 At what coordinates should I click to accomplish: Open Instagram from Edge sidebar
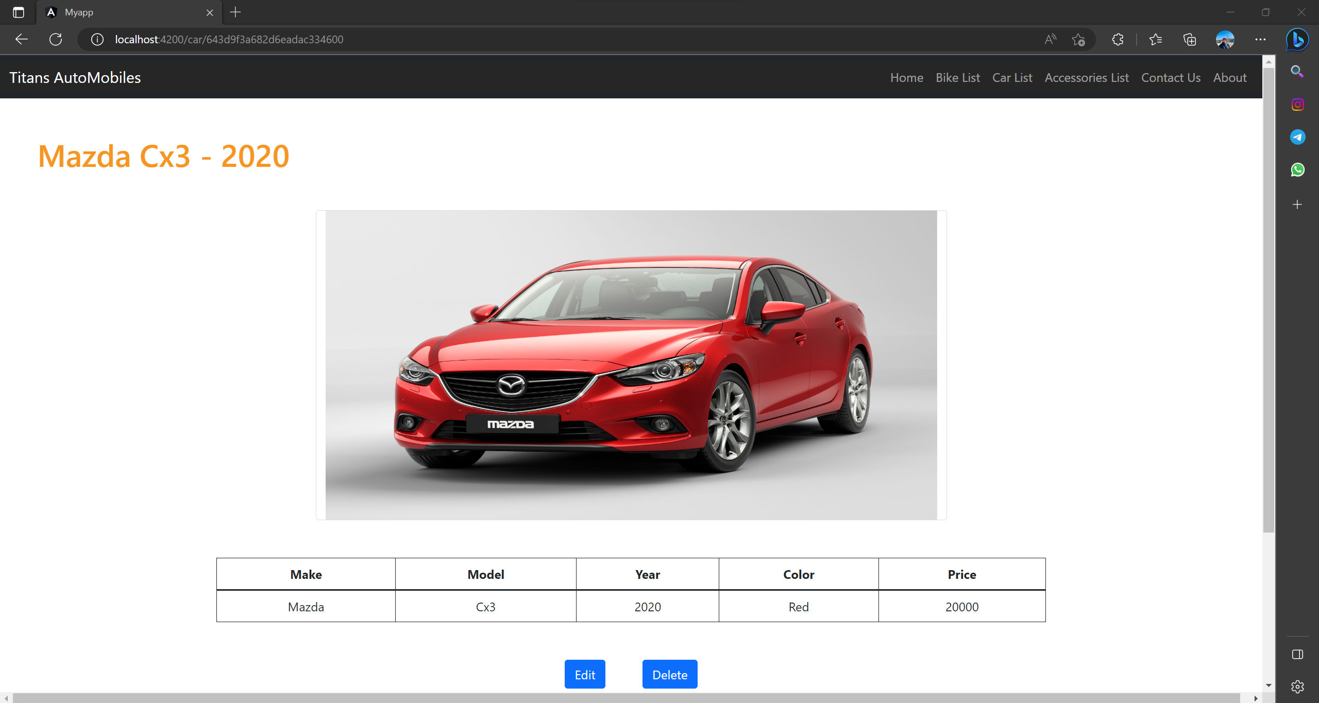[1297, 105]
